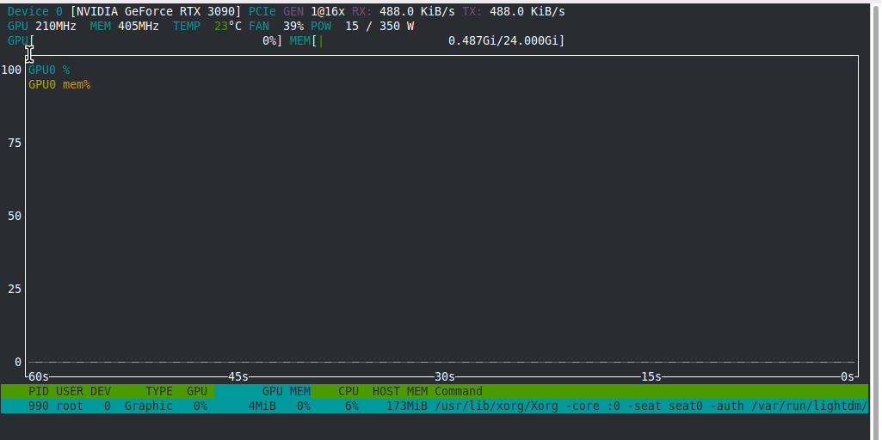Click the POW 15 / 350 W reading
This screenshot has width=882, height=440.
click(x=361, y=26)
